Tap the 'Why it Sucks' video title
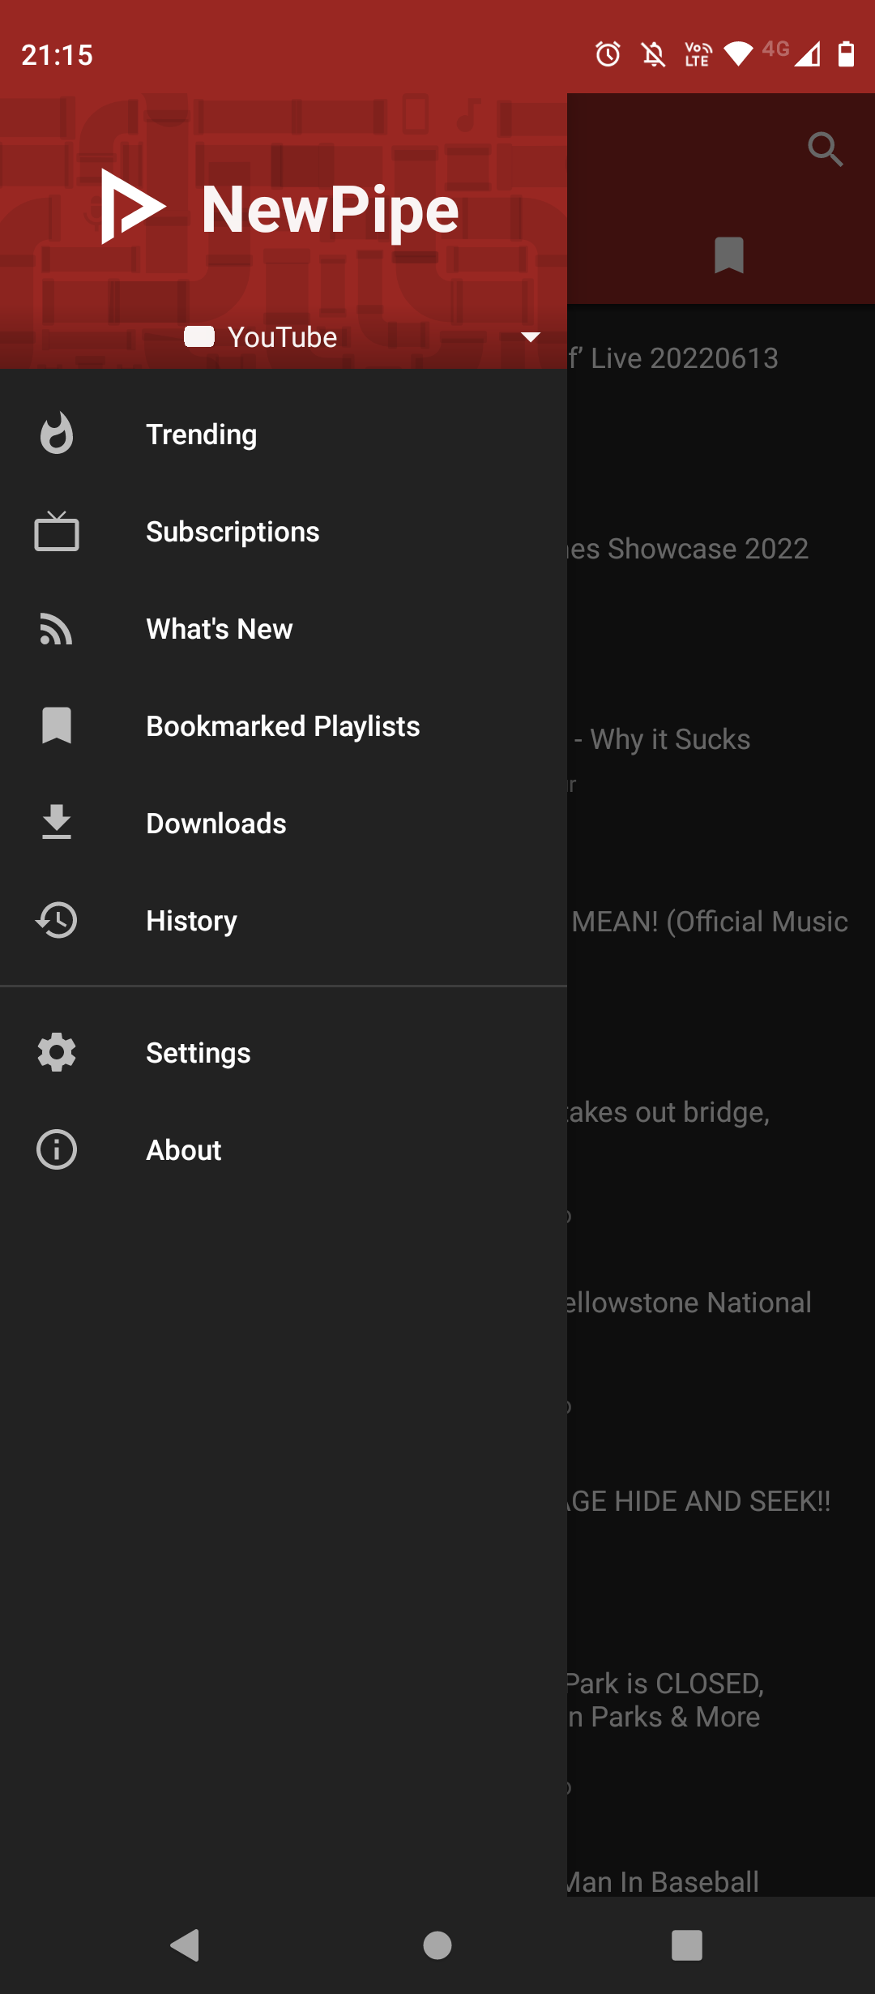This screenshot has height=1994, width=875. point(662,739)
